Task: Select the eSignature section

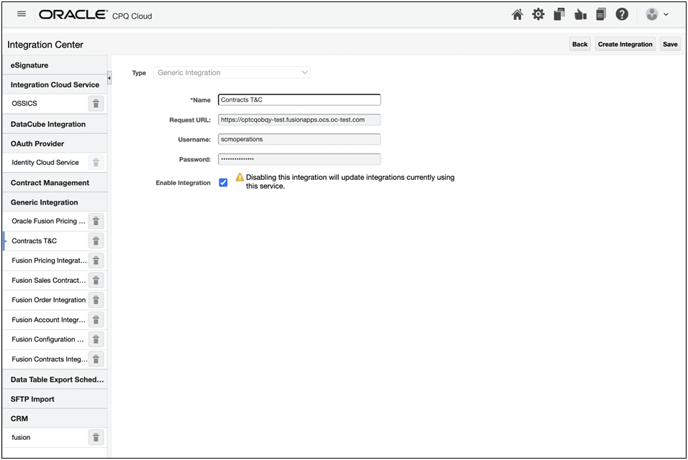Action: coord(55,66)
